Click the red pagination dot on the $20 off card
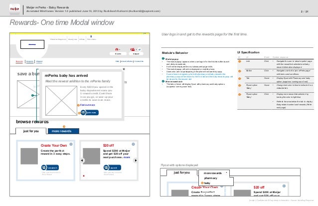Image resolution: width=318 pixels, height=206 pixels. point(84,176)
